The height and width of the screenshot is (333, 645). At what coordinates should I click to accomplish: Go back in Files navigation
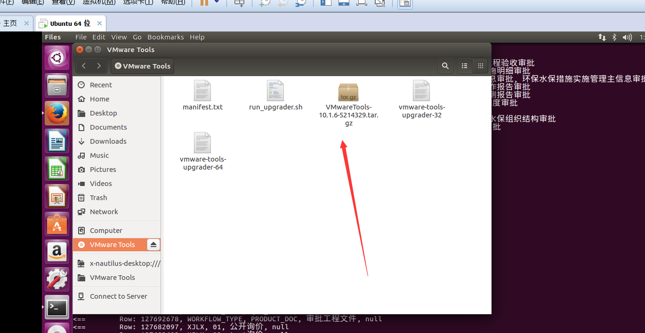(x=84, y=66)
